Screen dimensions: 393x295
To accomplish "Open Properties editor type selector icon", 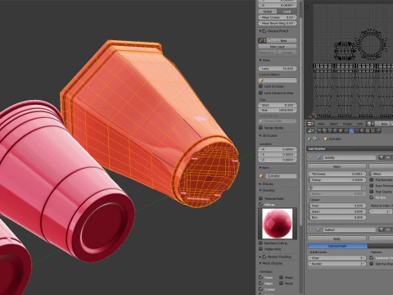I will pyautogui.click(x=309, y=131).
